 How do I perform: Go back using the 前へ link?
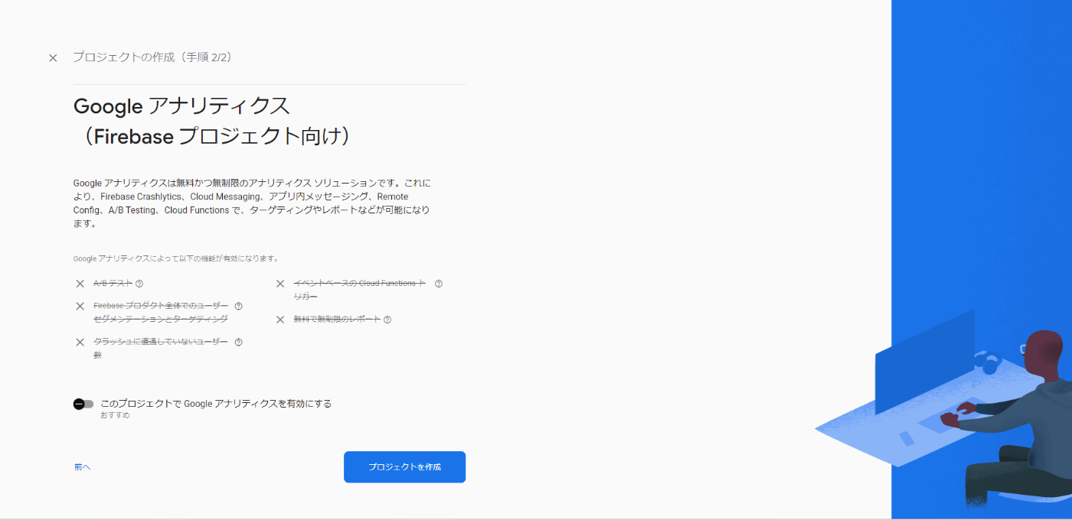82,466
